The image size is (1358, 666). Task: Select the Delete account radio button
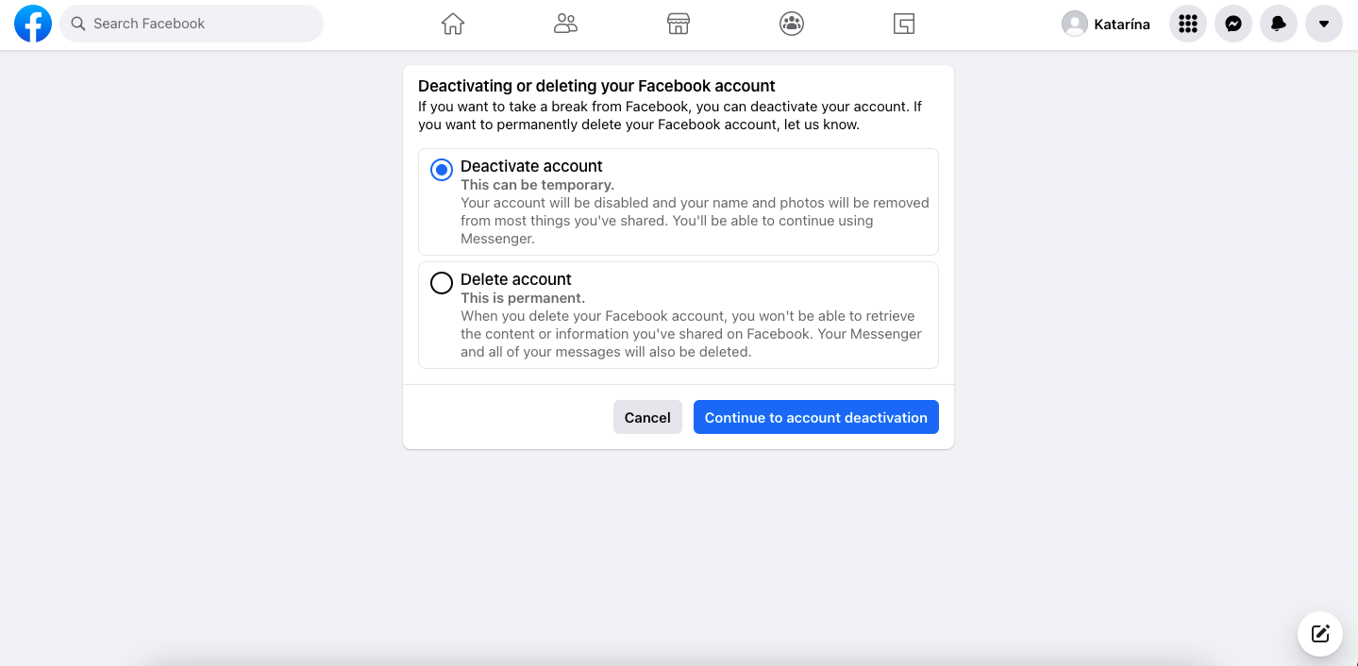pyautogui.click(x=441, y=283)
